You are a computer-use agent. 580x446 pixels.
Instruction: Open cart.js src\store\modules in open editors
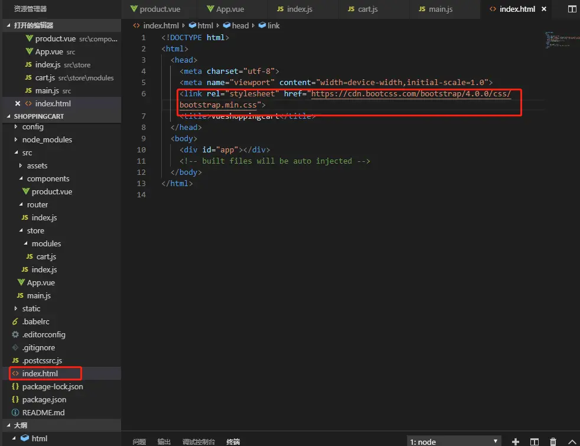(x=61, y=77)
